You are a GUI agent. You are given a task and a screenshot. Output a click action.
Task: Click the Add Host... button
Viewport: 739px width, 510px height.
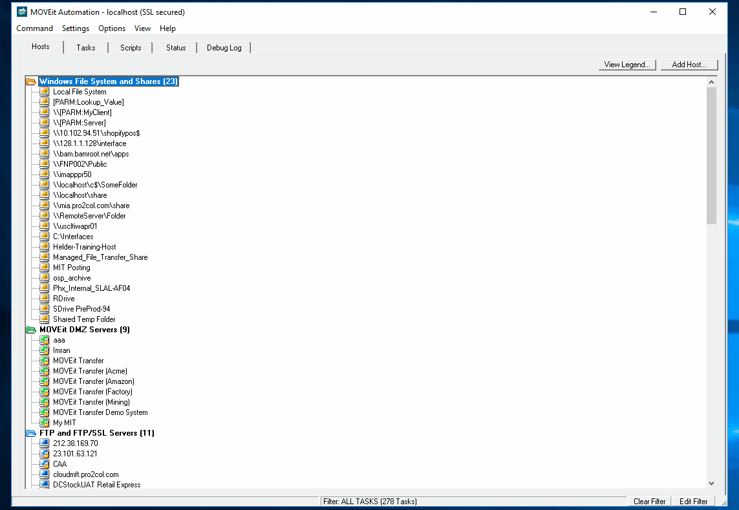point(689,65)
